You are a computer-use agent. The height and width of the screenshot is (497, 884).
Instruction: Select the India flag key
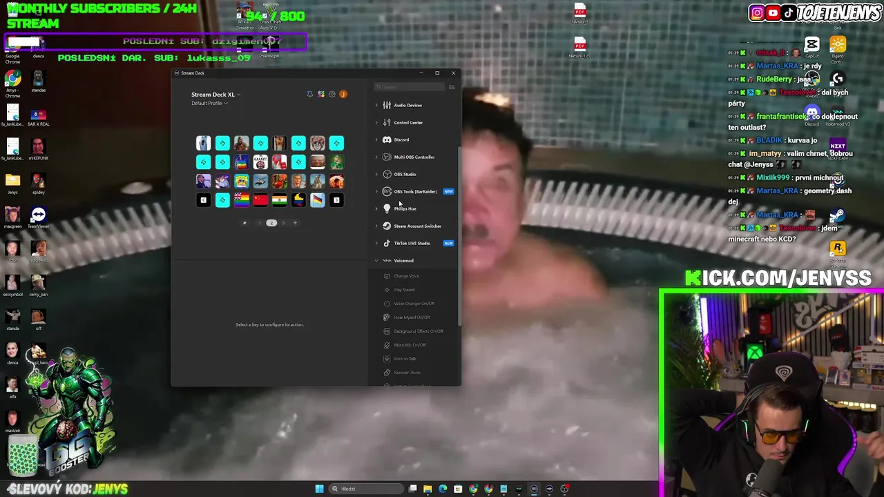(x=279, y=200)
